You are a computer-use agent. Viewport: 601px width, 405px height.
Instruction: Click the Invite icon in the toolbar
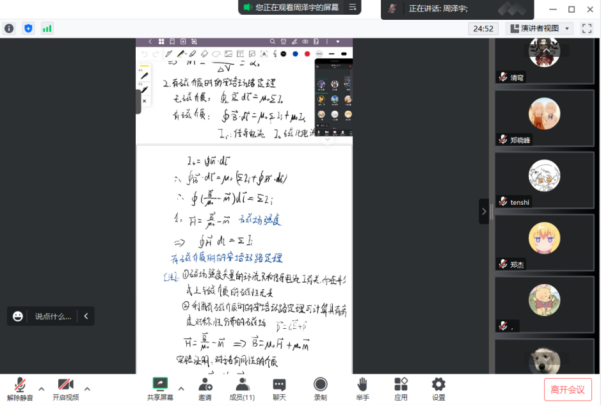[205, 388]
